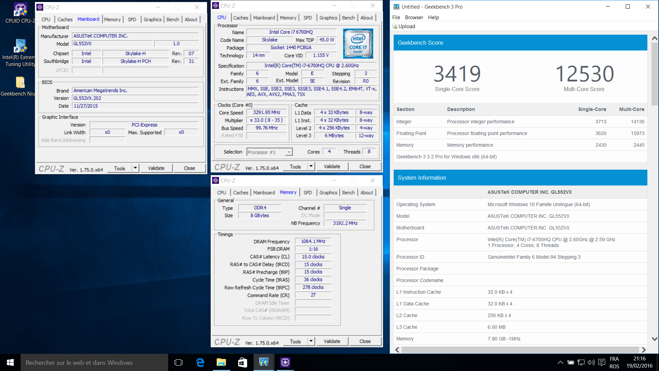Image resolution: width=659 pixels, height=371 pixels.
Task: Select the Bench tab in CPU window
Action: point(348,18)
